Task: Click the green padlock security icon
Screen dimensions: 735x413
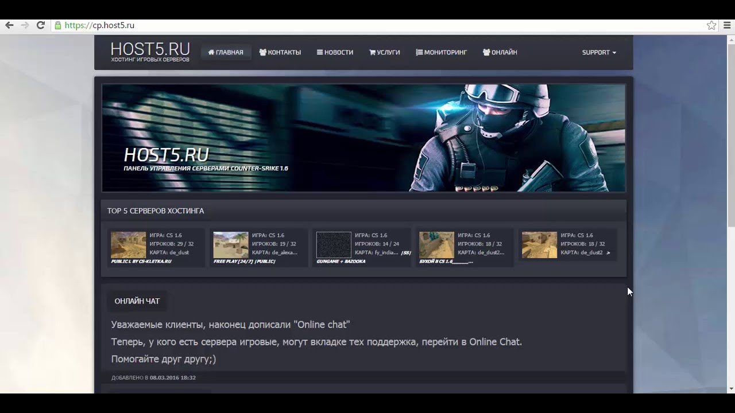Action: 57,25
